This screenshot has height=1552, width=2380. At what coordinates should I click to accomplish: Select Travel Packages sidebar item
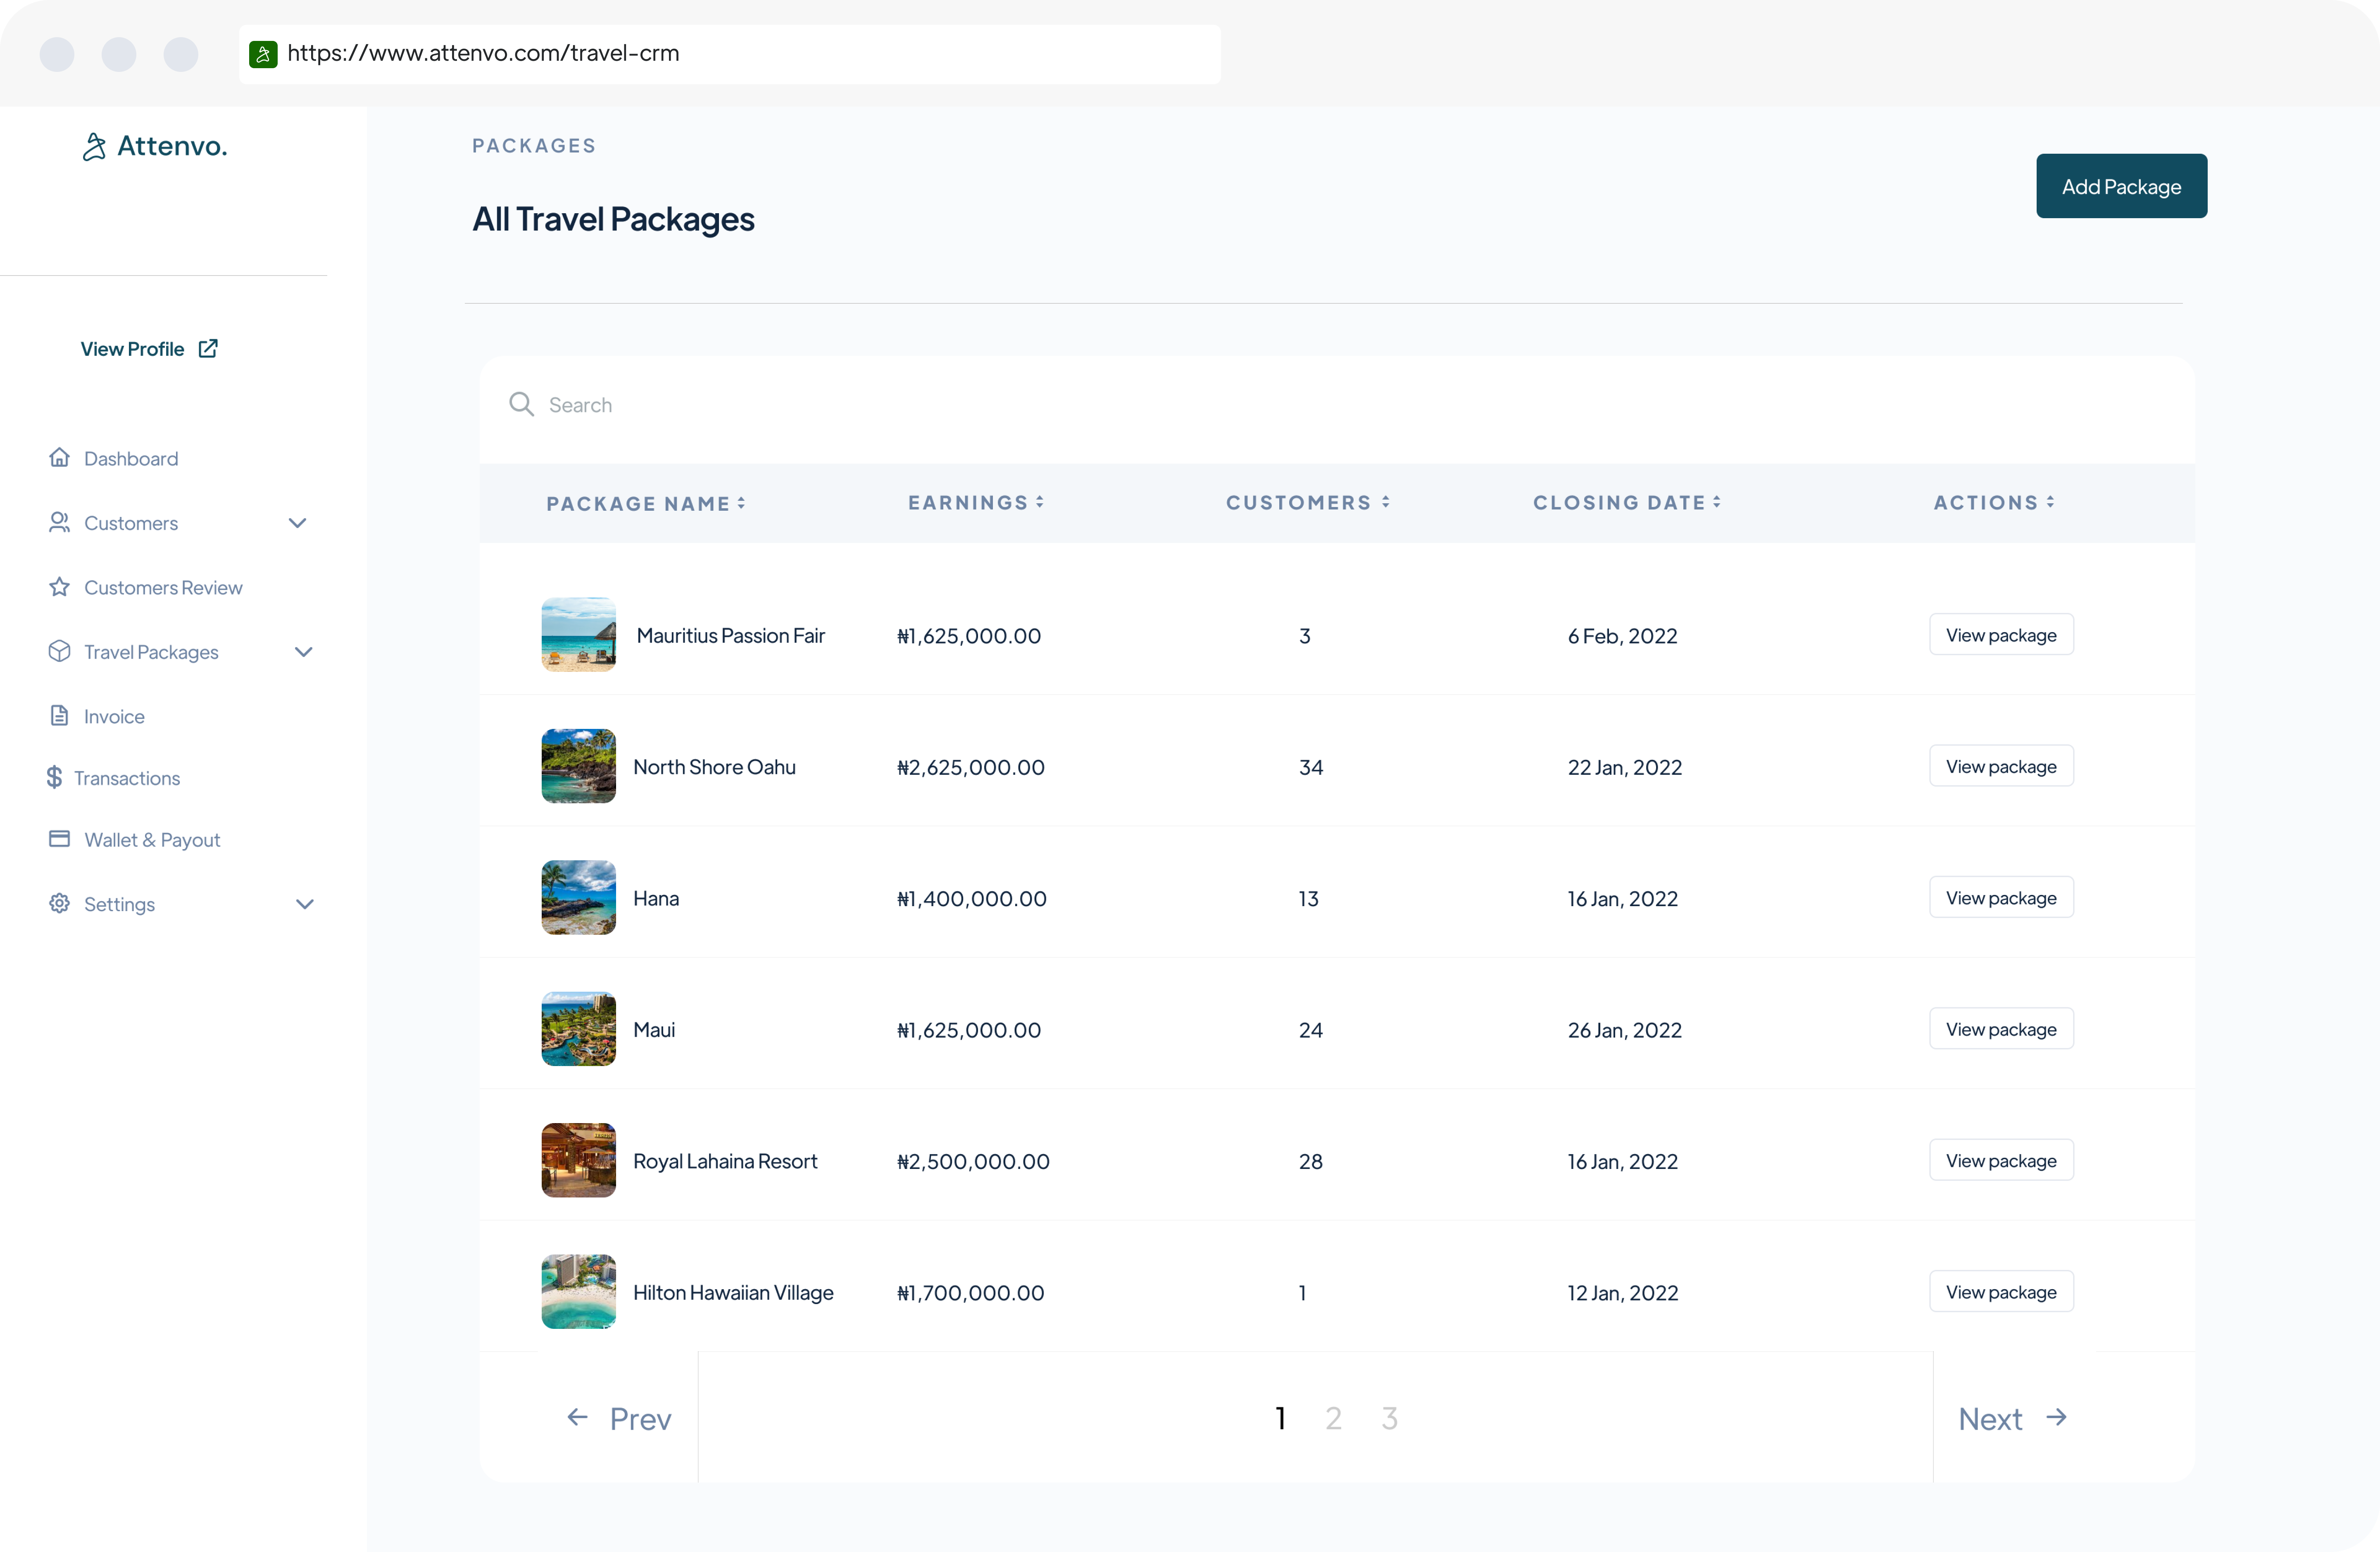click(x=151, y=652)
